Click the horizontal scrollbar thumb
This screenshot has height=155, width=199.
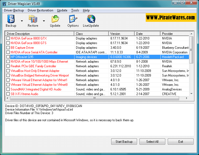click(95, 98)
